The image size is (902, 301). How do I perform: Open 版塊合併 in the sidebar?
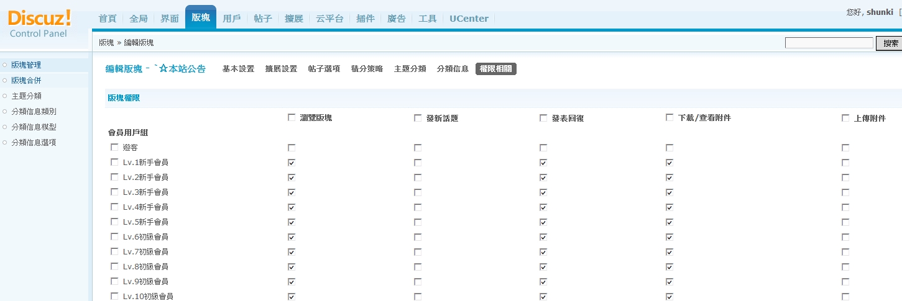click(x=26, y=81)
